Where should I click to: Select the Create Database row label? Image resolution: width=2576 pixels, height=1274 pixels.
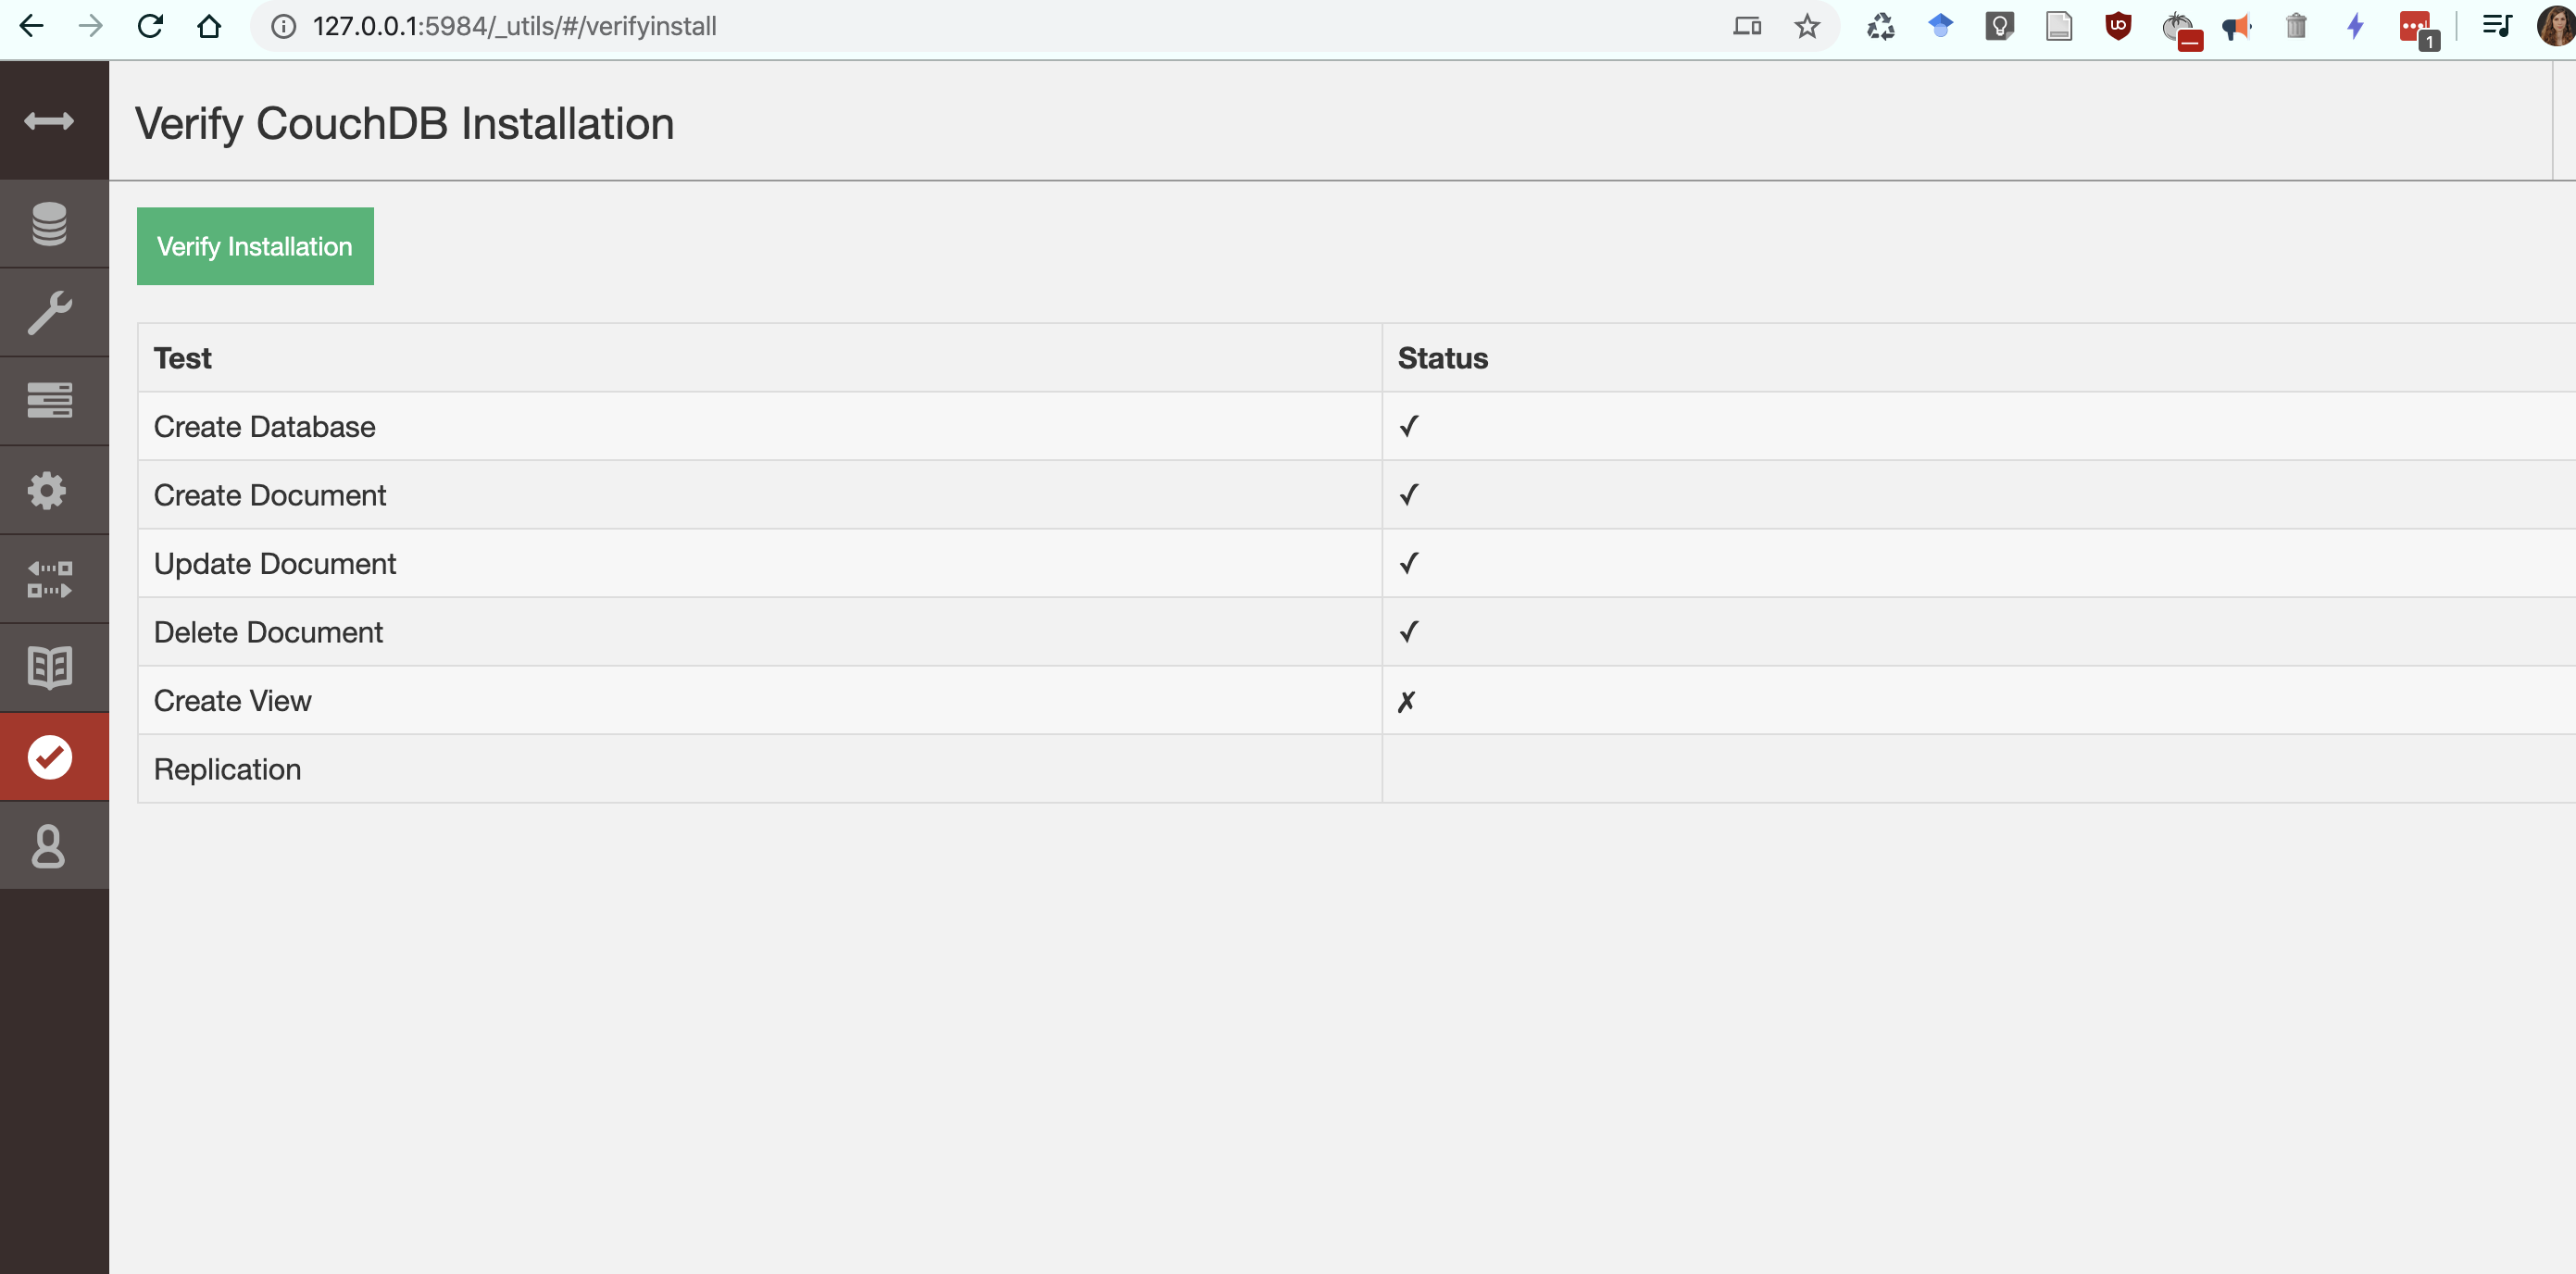[x=265, y=427]
